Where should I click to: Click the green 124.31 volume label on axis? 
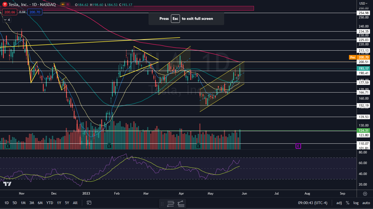coord(363,130)
